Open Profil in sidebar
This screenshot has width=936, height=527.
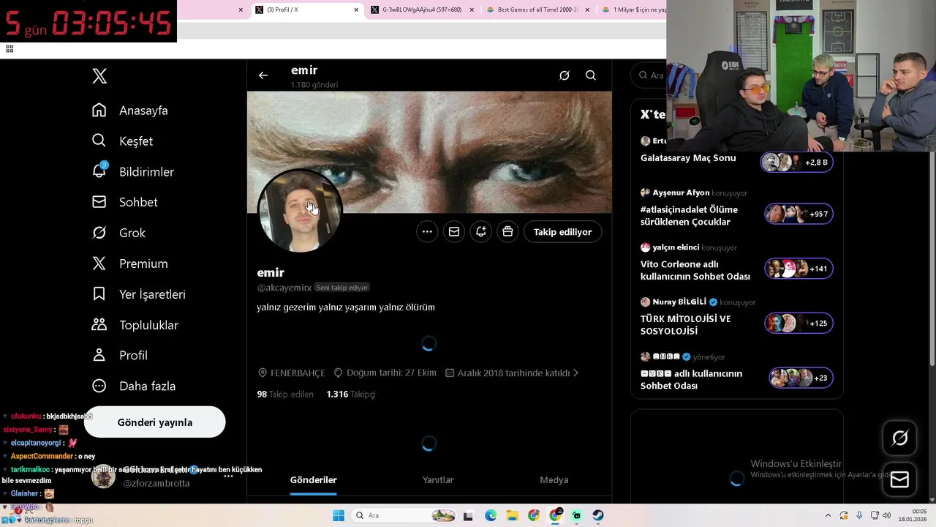pos(120,355)
